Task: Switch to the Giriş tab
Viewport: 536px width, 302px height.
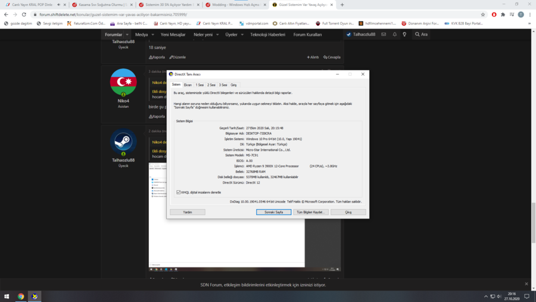Action: tap(233, 85)
